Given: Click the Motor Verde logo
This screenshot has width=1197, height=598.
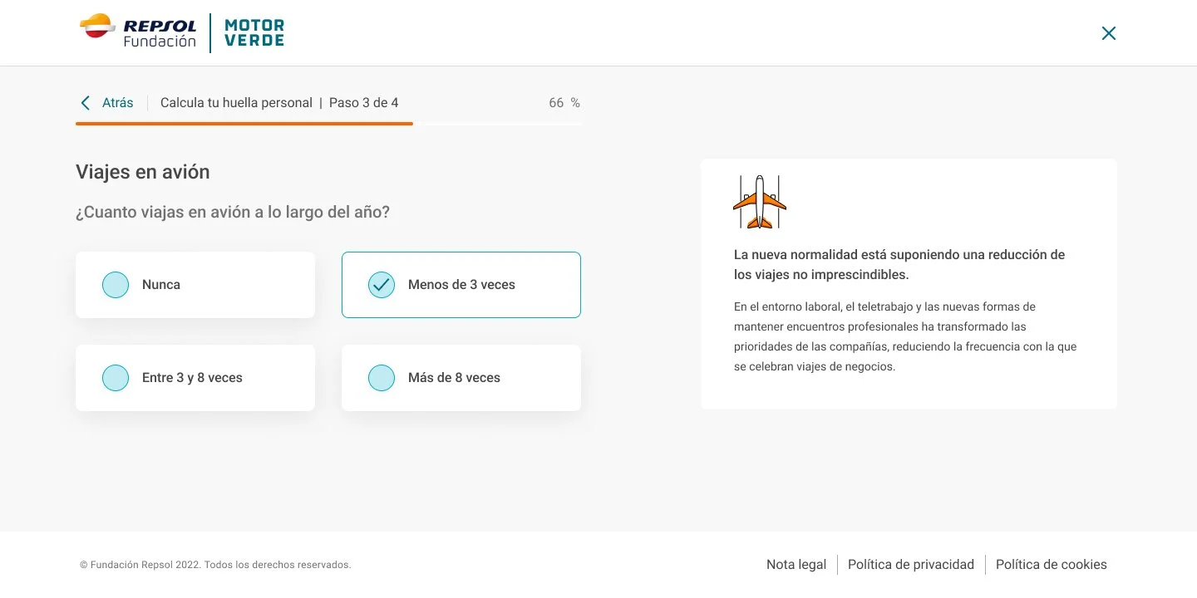Looking at the screenshot, I should [x=254, y=33].
